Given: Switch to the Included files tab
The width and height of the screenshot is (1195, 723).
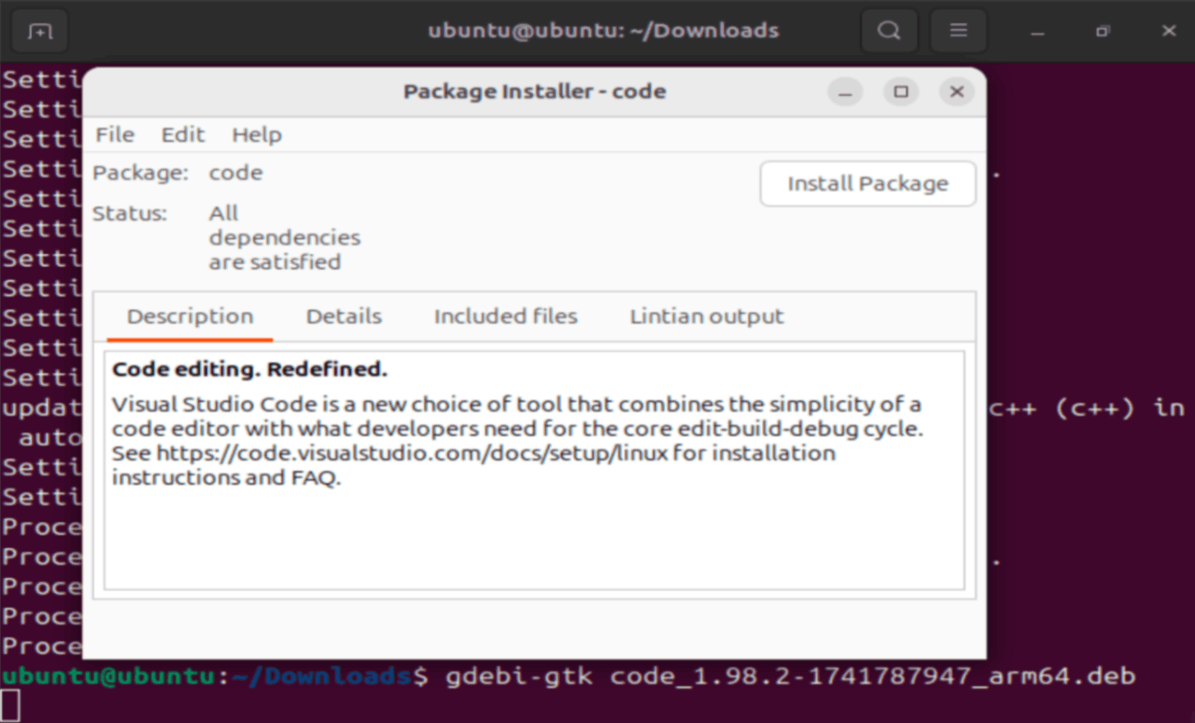Looking at the screenshot, I should (506, 316).
